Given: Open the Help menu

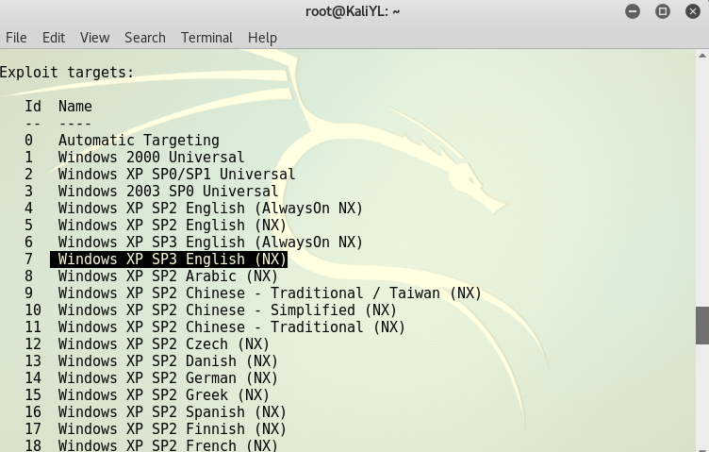Looking at the screenshot, I should pos(262,38).
